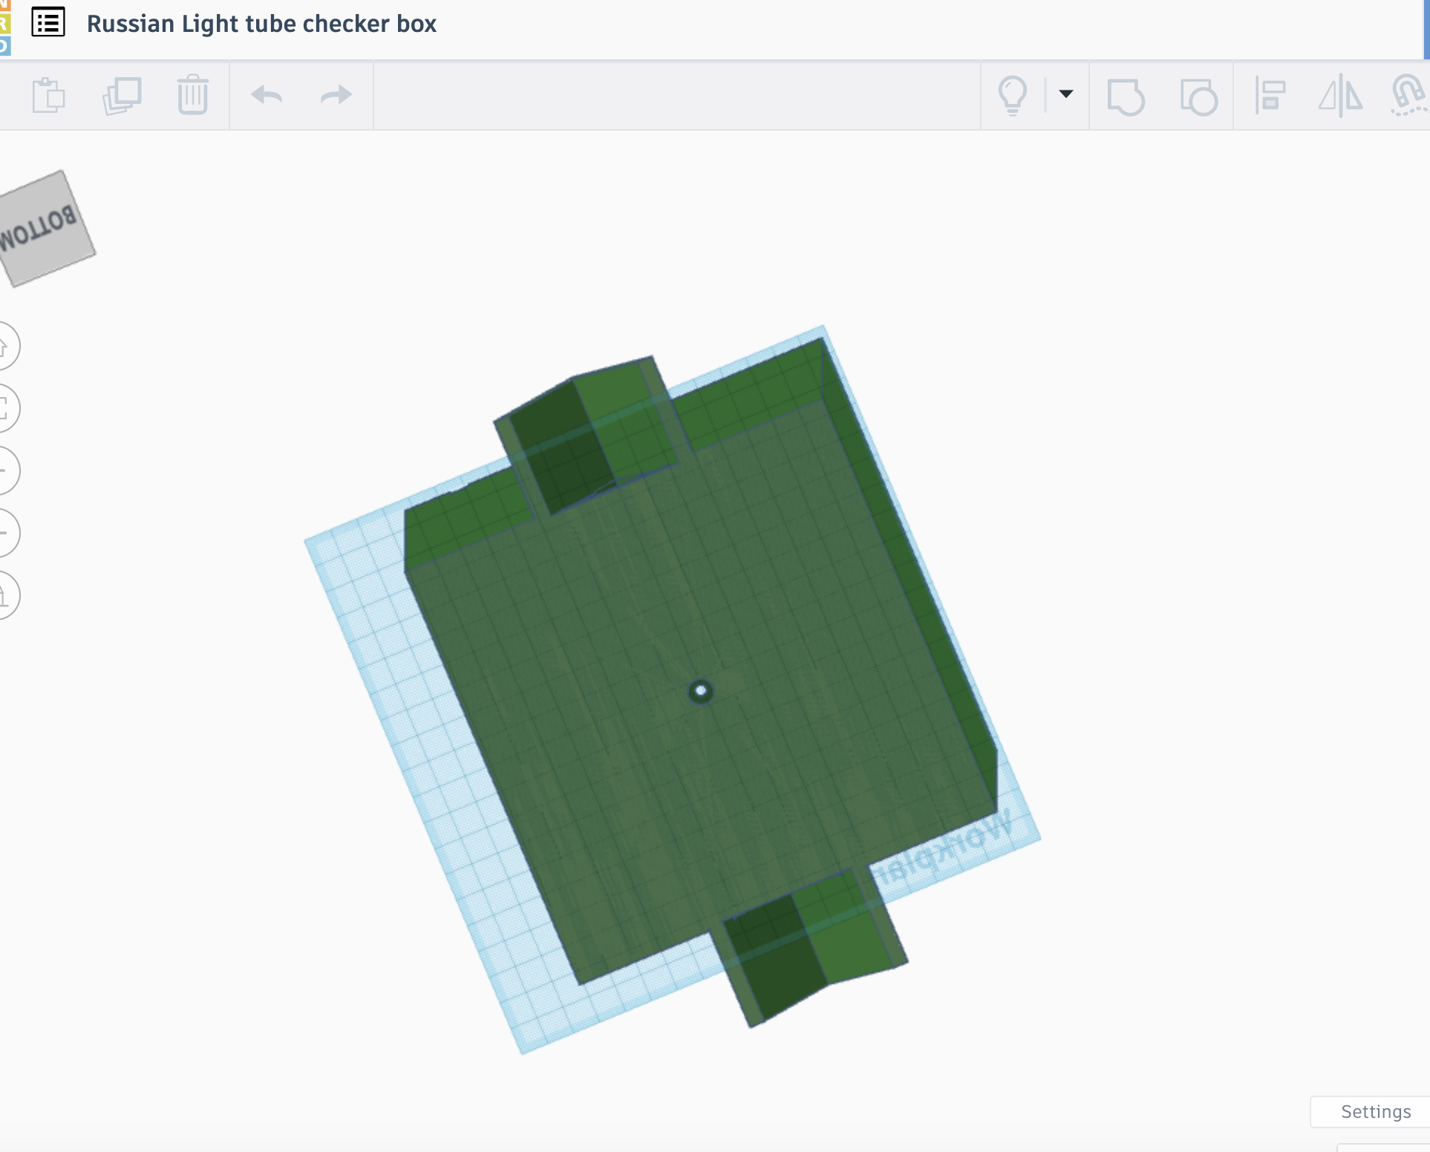Click the Ungroup icon

[1198, 96]
